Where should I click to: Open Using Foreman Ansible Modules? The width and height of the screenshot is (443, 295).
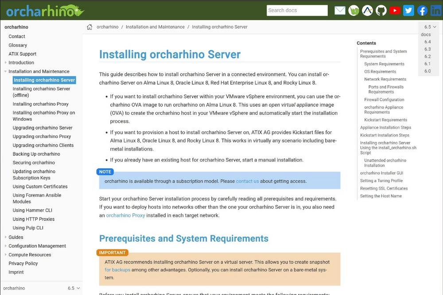[37, 198]
